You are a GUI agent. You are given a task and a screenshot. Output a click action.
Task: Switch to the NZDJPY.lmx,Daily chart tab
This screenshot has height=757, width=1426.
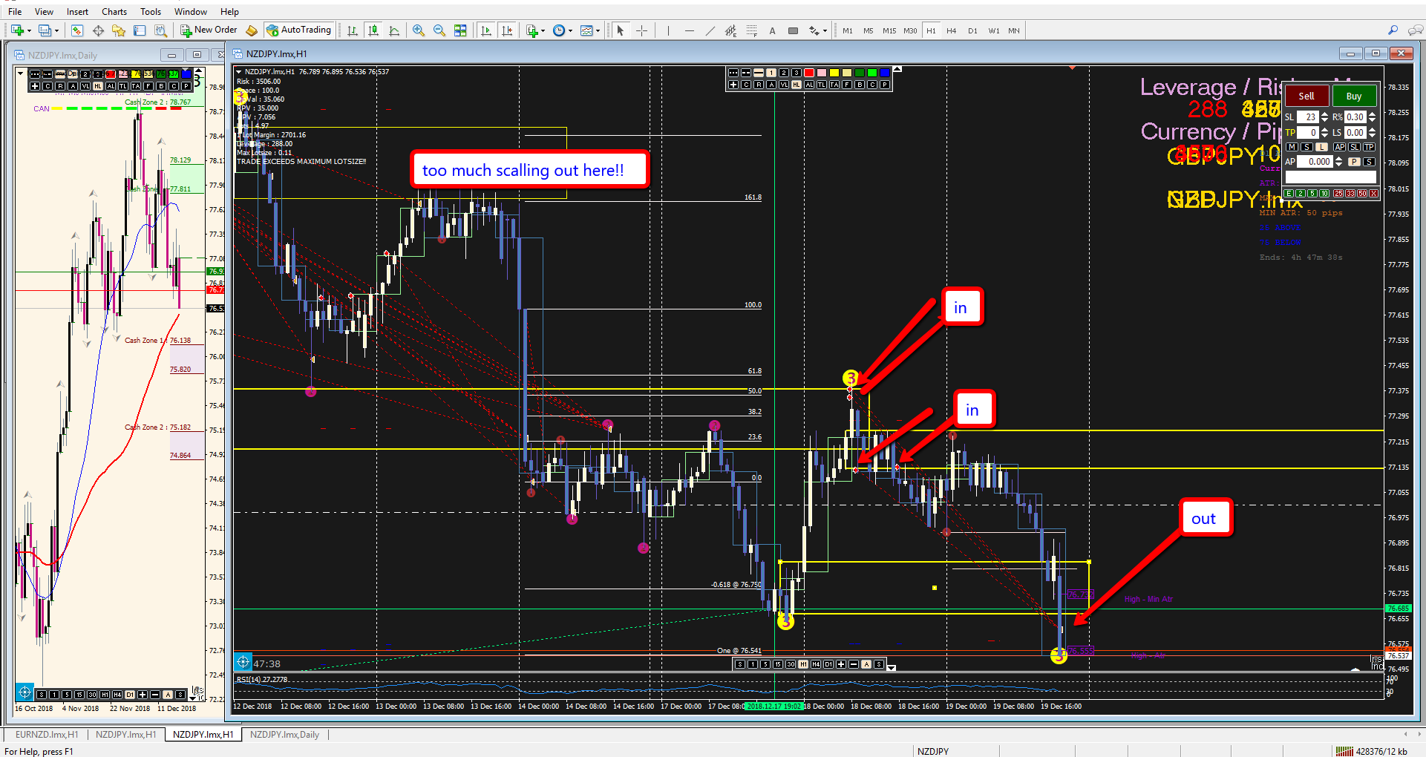[284, 735]
